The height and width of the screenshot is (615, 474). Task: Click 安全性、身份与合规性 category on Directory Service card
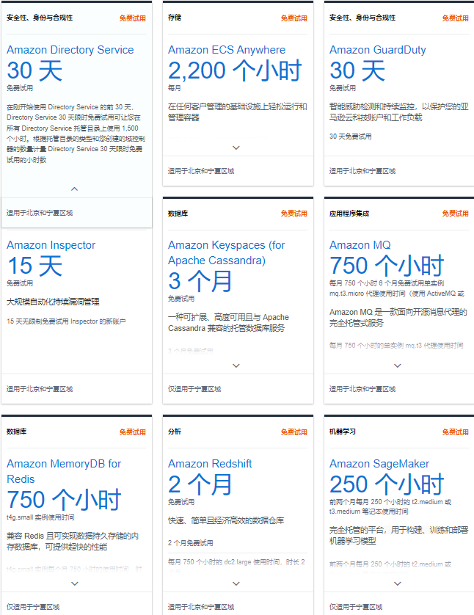(x=40, y=18)
